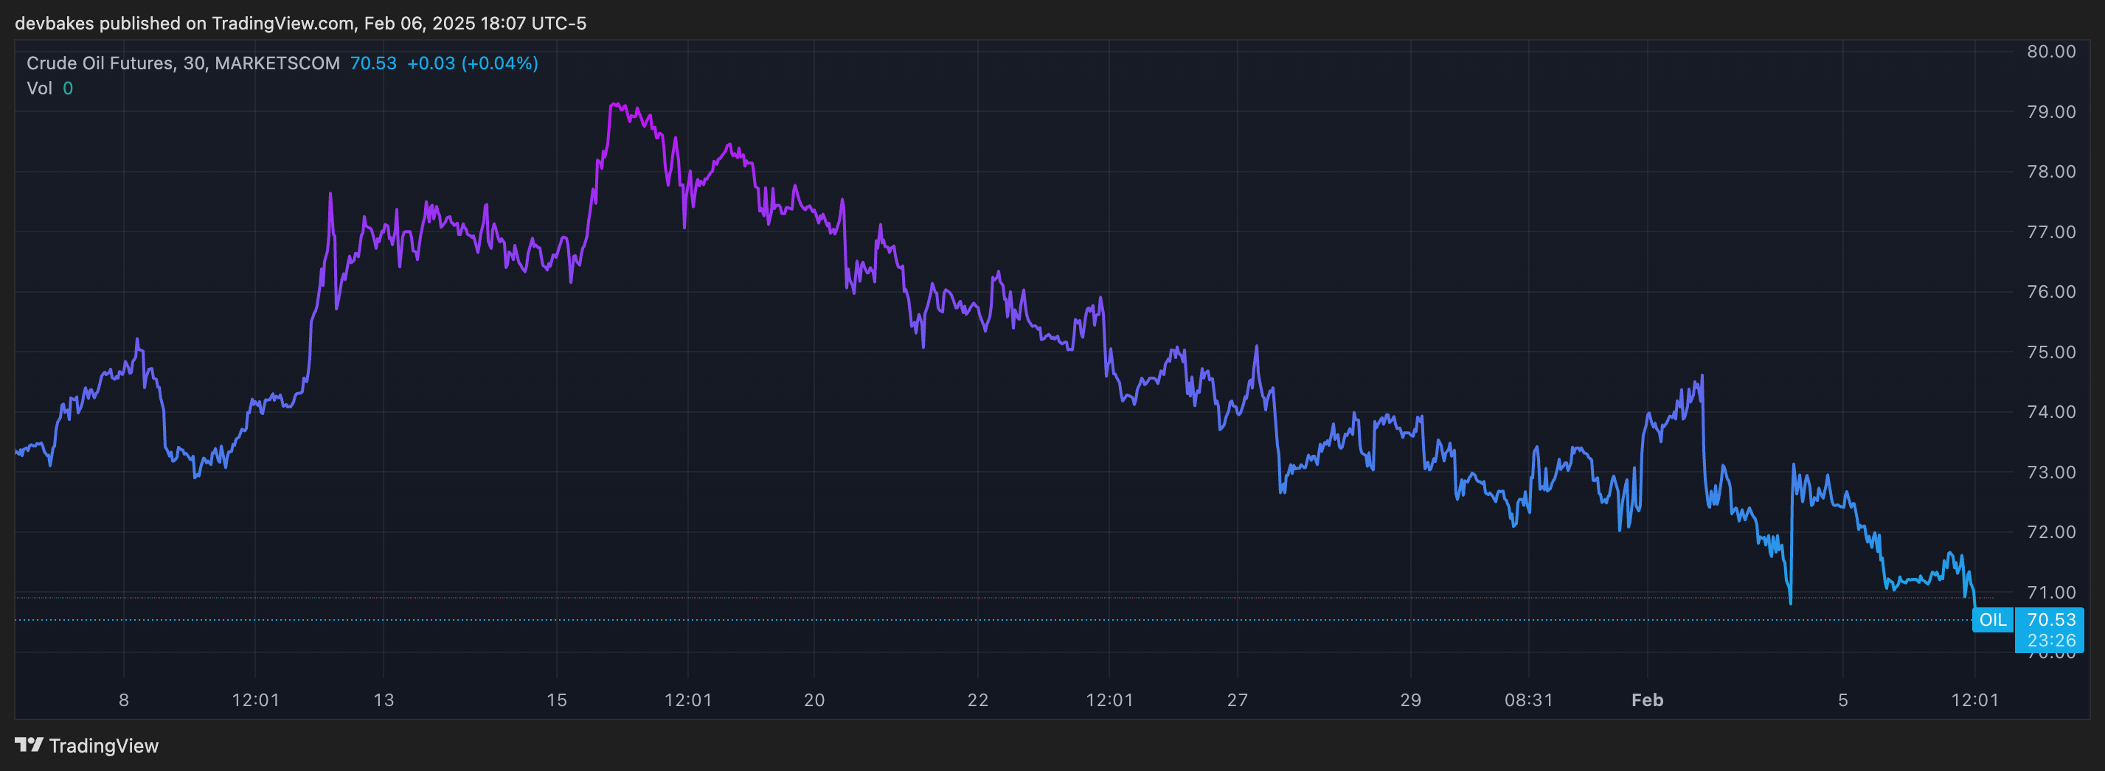The image size is (2105, 771).
Task: Click the TradingView logo icon
Action: click(29, 745)
